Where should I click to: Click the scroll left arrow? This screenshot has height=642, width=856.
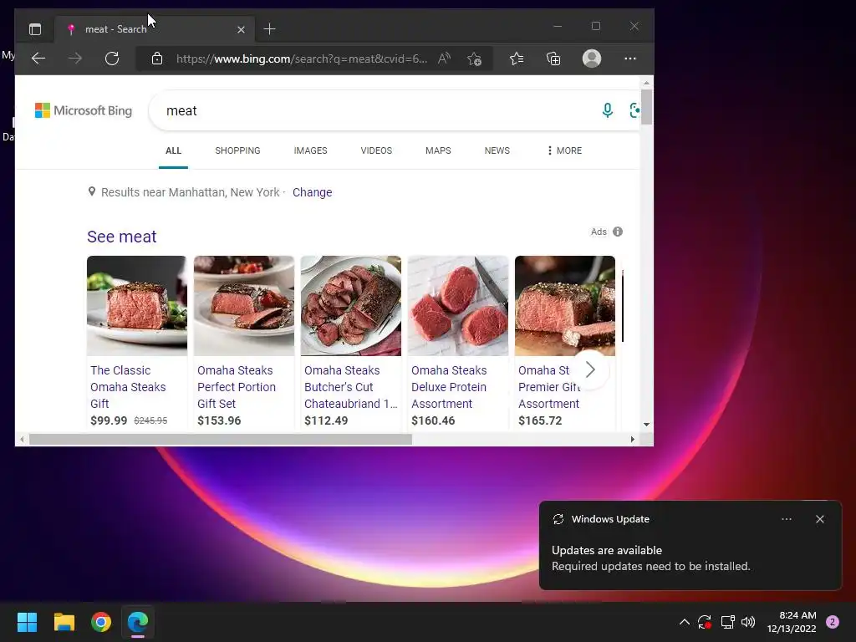22,440
